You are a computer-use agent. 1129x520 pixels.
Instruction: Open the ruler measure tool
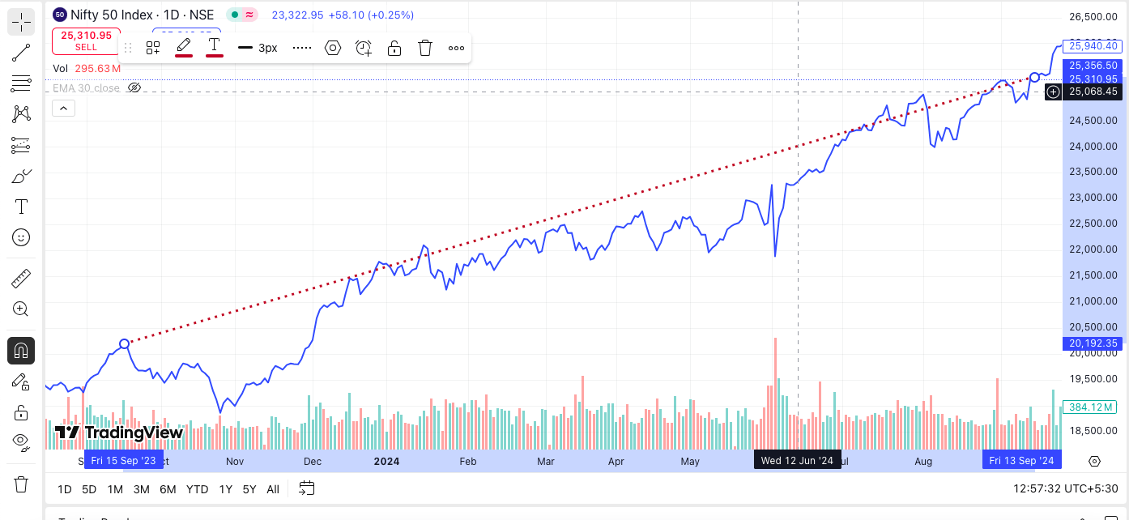pos(21,279)
